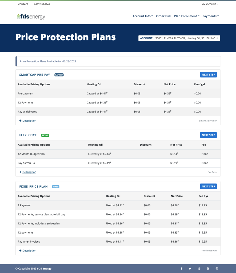This screenshot has height=273, width=236.
Task: Open the Account Info menu
Action: pyautogui.click(x=143, y=16)
